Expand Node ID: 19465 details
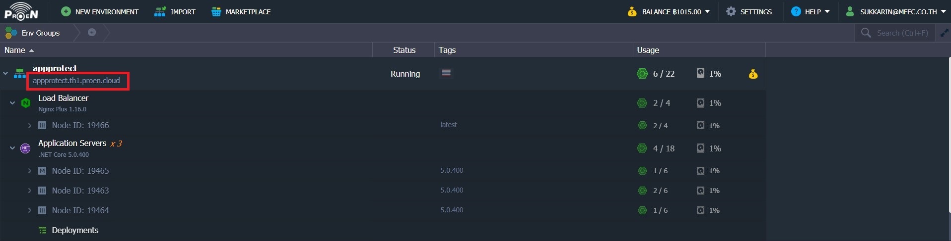 tap(29, 171)
